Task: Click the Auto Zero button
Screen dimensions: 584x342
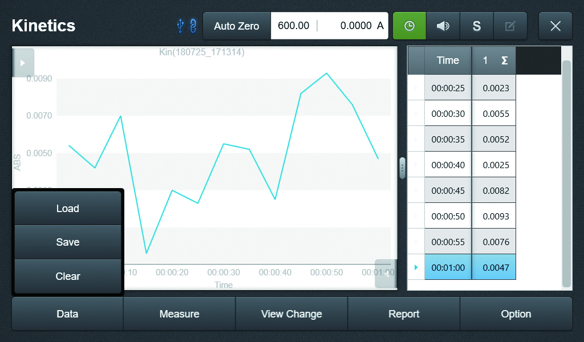Action: 237,26
